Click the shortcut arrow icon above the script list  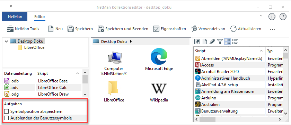197,41
